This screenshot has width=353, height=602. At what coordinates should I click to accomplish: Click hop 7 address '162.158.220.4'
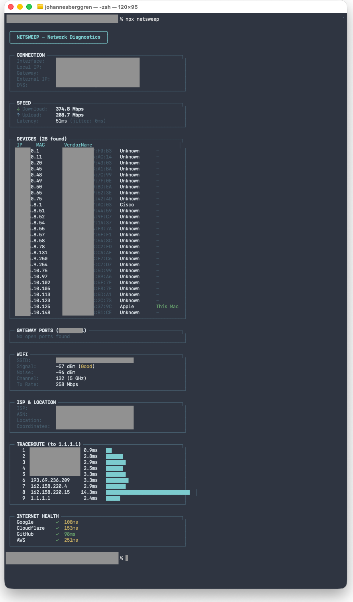click(x=49, y=486)
